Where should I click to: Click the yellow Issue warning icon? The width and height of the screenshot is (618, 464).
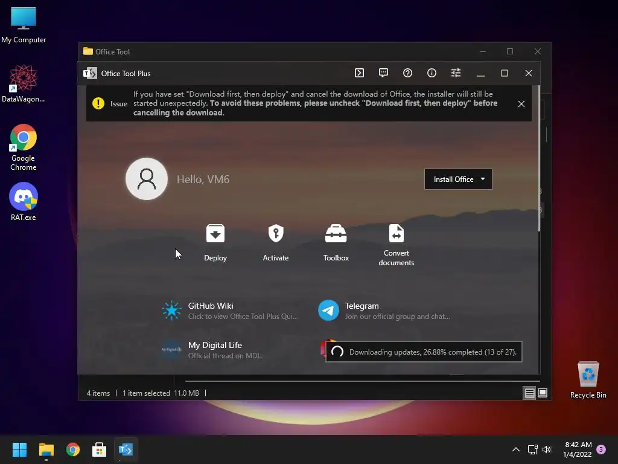pyautogui.click(x=98, y=103)
